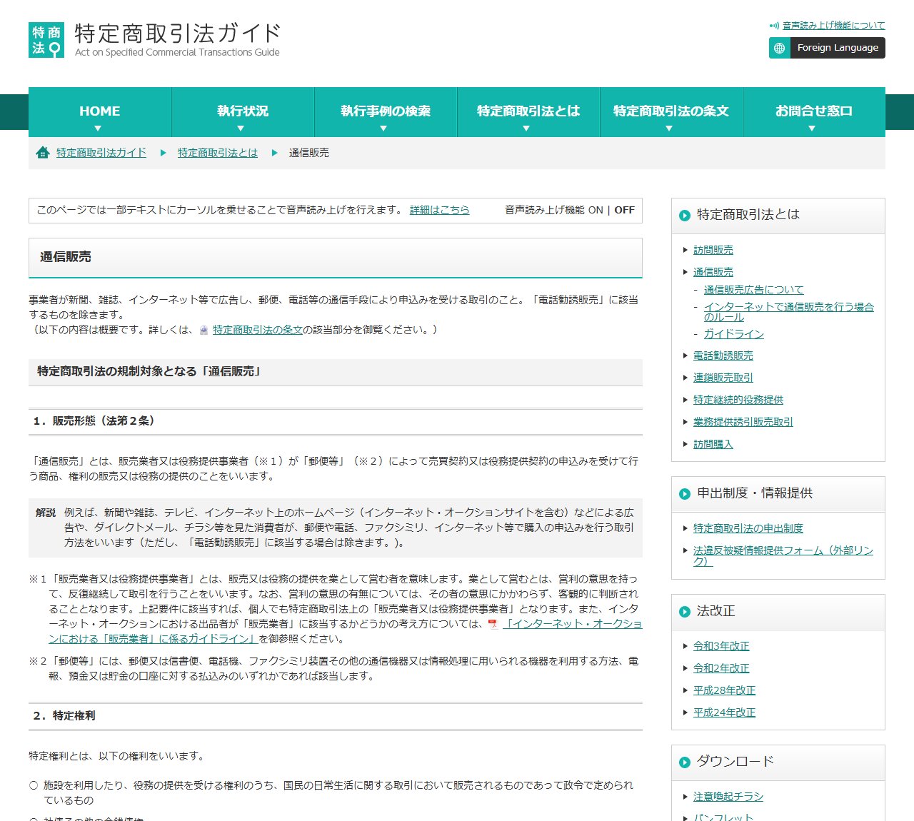This screenshot has width=914, height=821.
Task: Open the 詳細はこちら link
Action: (440, 210)
